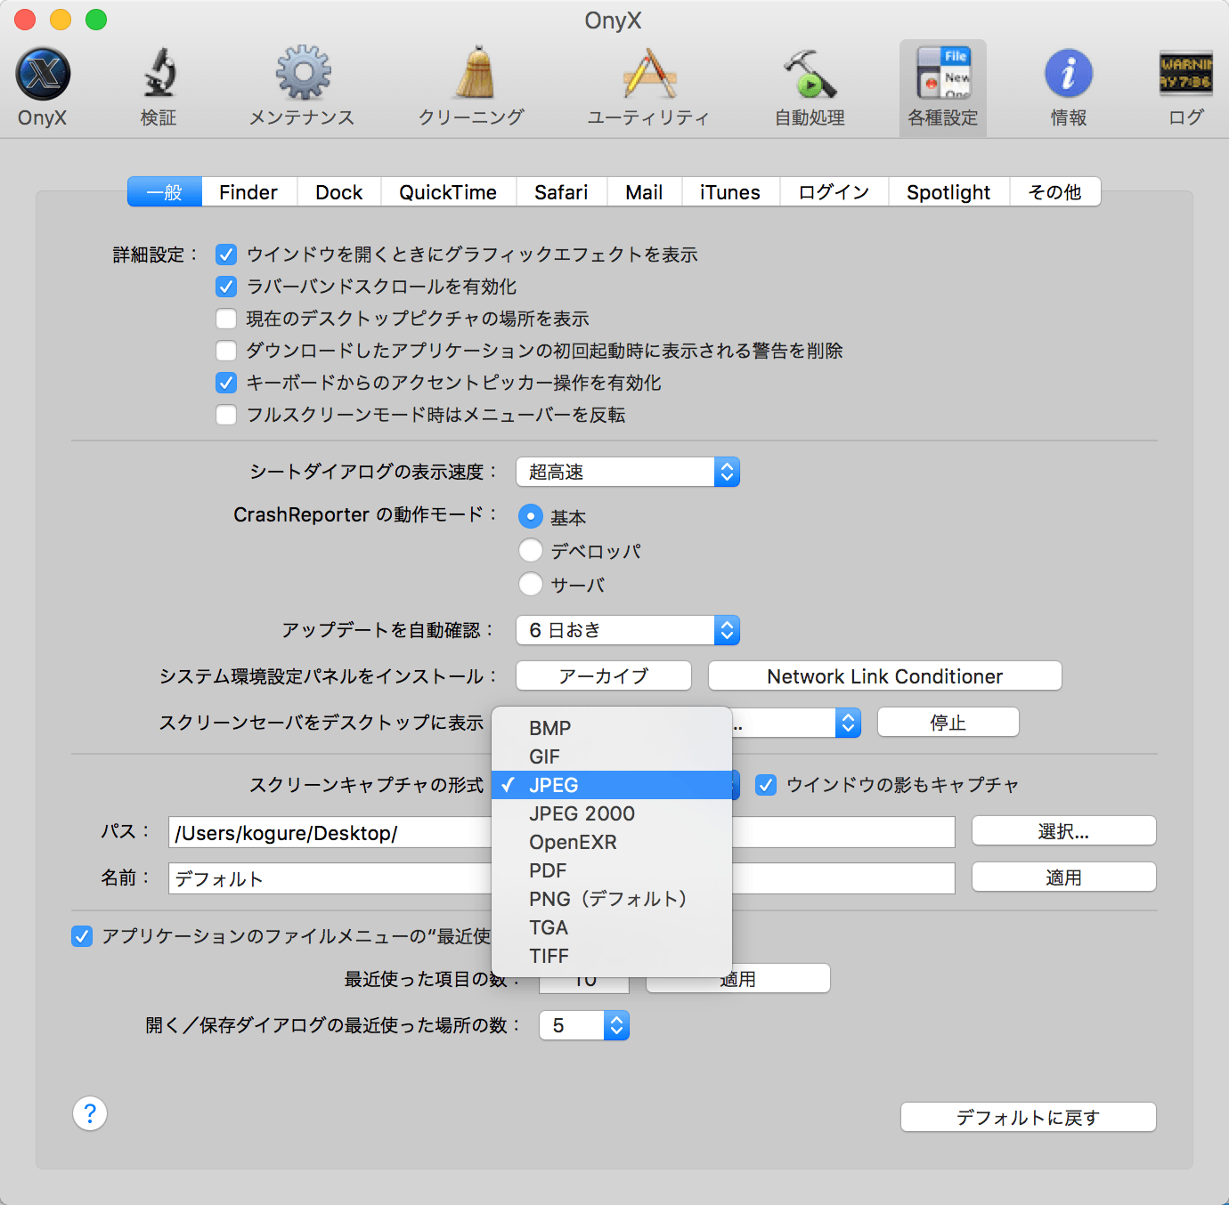
Task: Switch to the Spotlight tab
Action: point(948,192)
